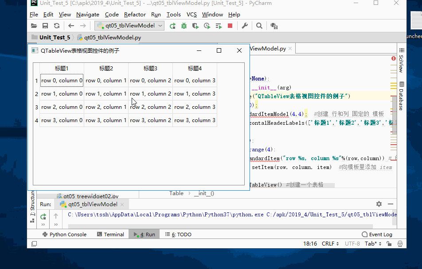The height and width of the screenshot is (269, 422).
Task: Close the qt05_tblViewModel run tab
Action: pos(122,204)
